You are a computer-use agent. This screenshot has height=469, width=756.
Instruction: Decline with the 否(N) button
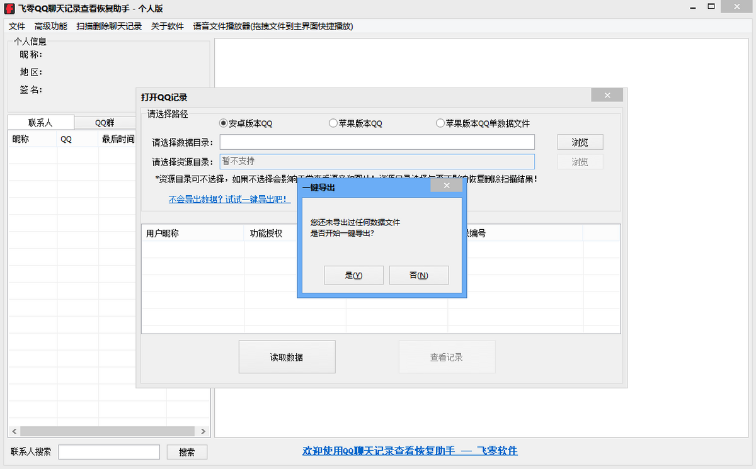[x=419, y=275]
